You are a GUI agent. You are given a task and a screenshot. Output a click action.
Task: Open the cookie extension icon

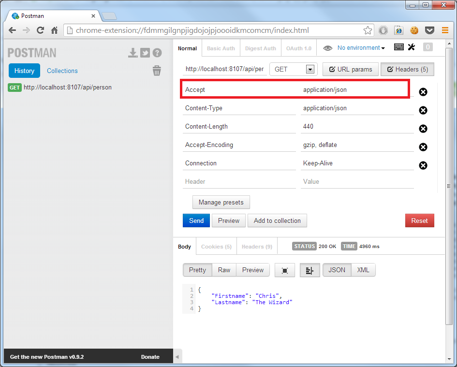[x=414, y=30]
